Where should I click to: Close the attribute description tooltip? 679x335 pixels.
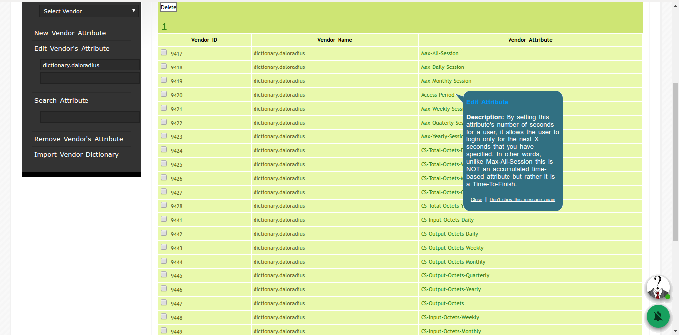(476, 200)
